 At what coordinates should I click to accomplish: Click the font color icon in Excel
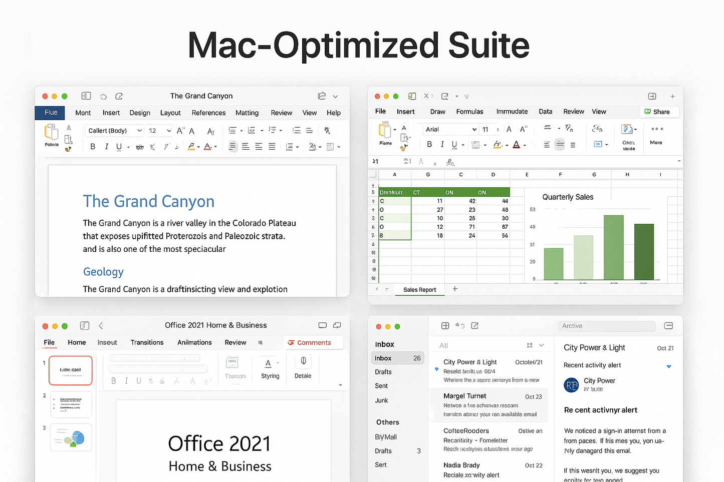coord(517,144)
